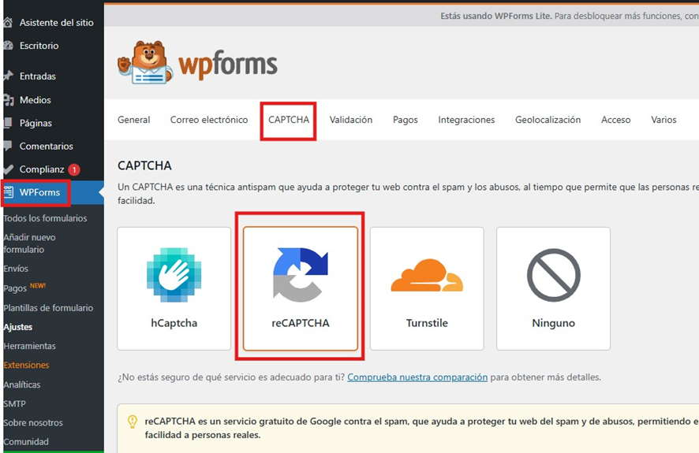
Task: Choose the hCaptcha option label
Action: pyautogui.click(x=174, y=323)
